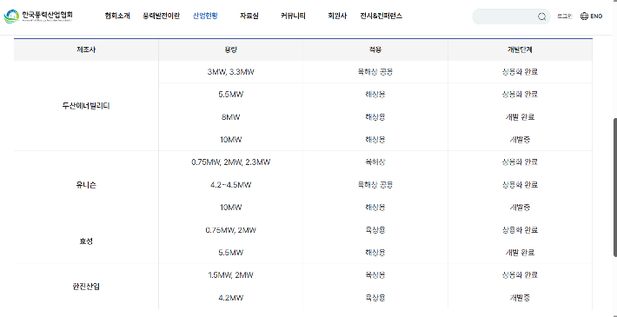Viewport: 617px width, 317px height.
Task: Click the vertical page scrollbar thumb
Action: coord(614,188)
